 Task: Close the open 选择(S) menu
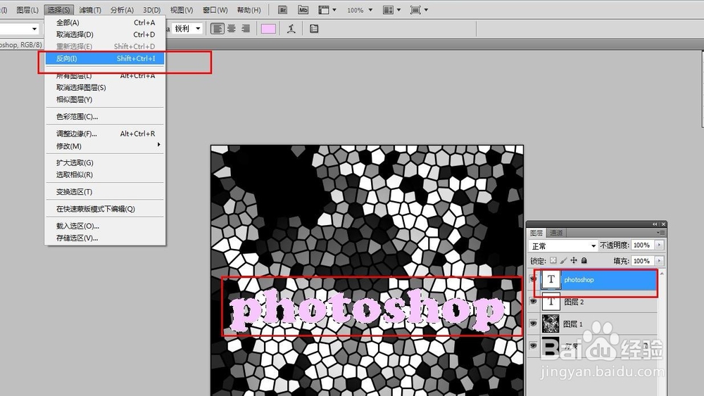(59, 10)
